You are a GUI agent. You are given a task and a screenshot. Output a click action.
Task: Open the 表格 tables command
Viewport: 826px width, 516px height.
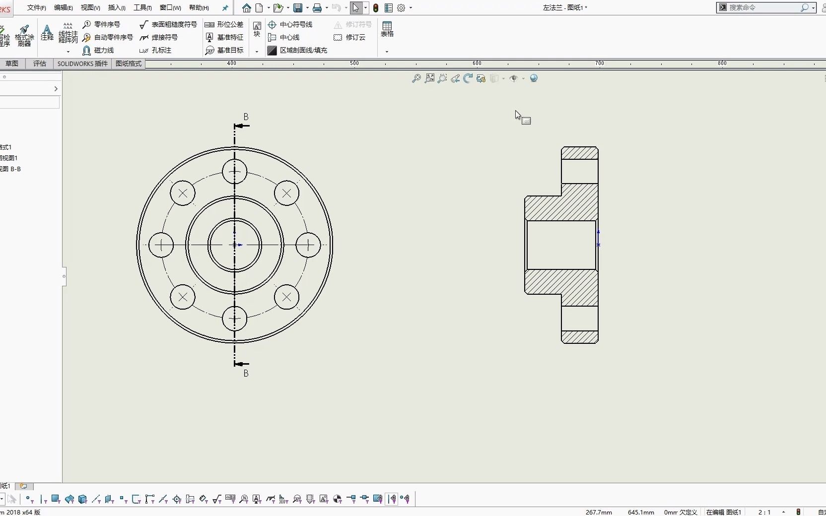(x=388, y=30)
